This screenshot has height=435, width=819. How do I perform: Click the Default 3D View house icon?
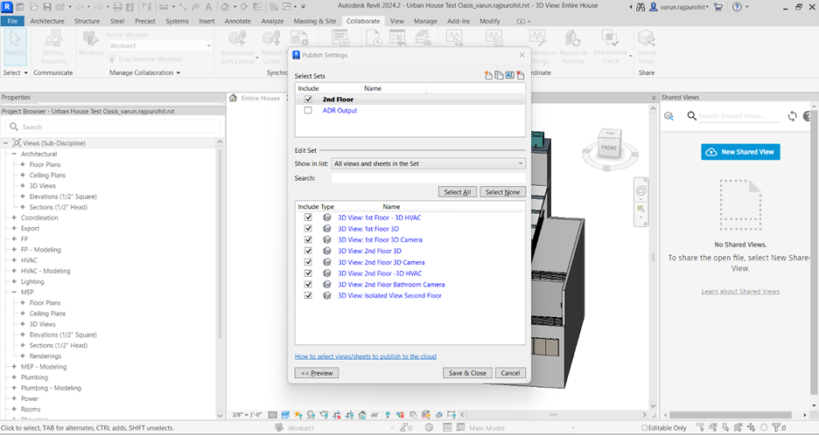click(x=225, y=7)
